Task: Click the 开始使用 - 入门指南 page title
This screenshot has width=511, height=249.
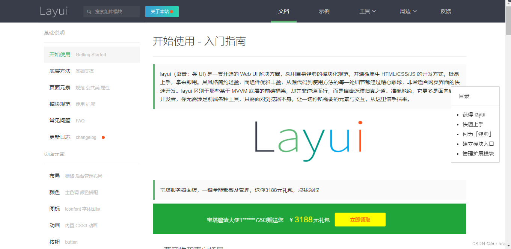Action: pyautogui.click(x=199, y=41)
